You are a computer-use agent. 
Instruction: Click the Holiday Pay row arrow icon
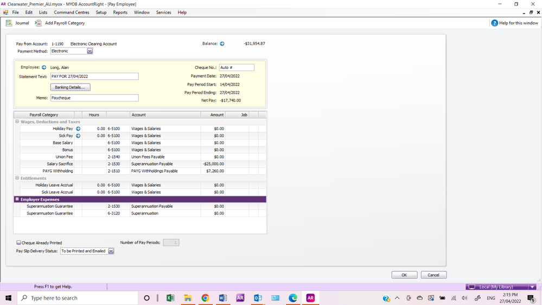[x=78, y=129]
